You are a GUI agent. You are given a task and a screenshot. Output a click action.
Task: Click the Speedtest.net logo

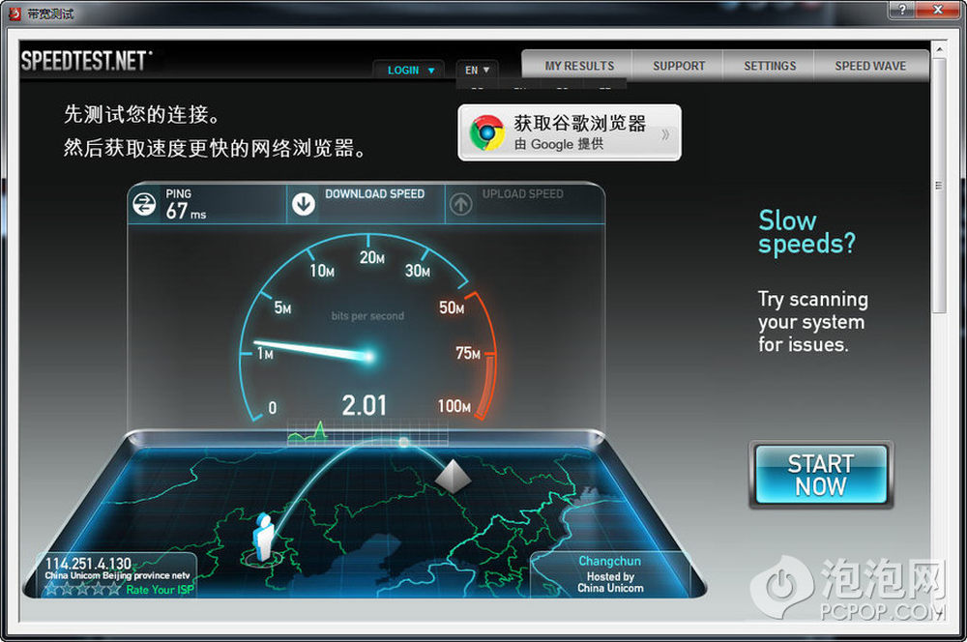tap(85, 61)
